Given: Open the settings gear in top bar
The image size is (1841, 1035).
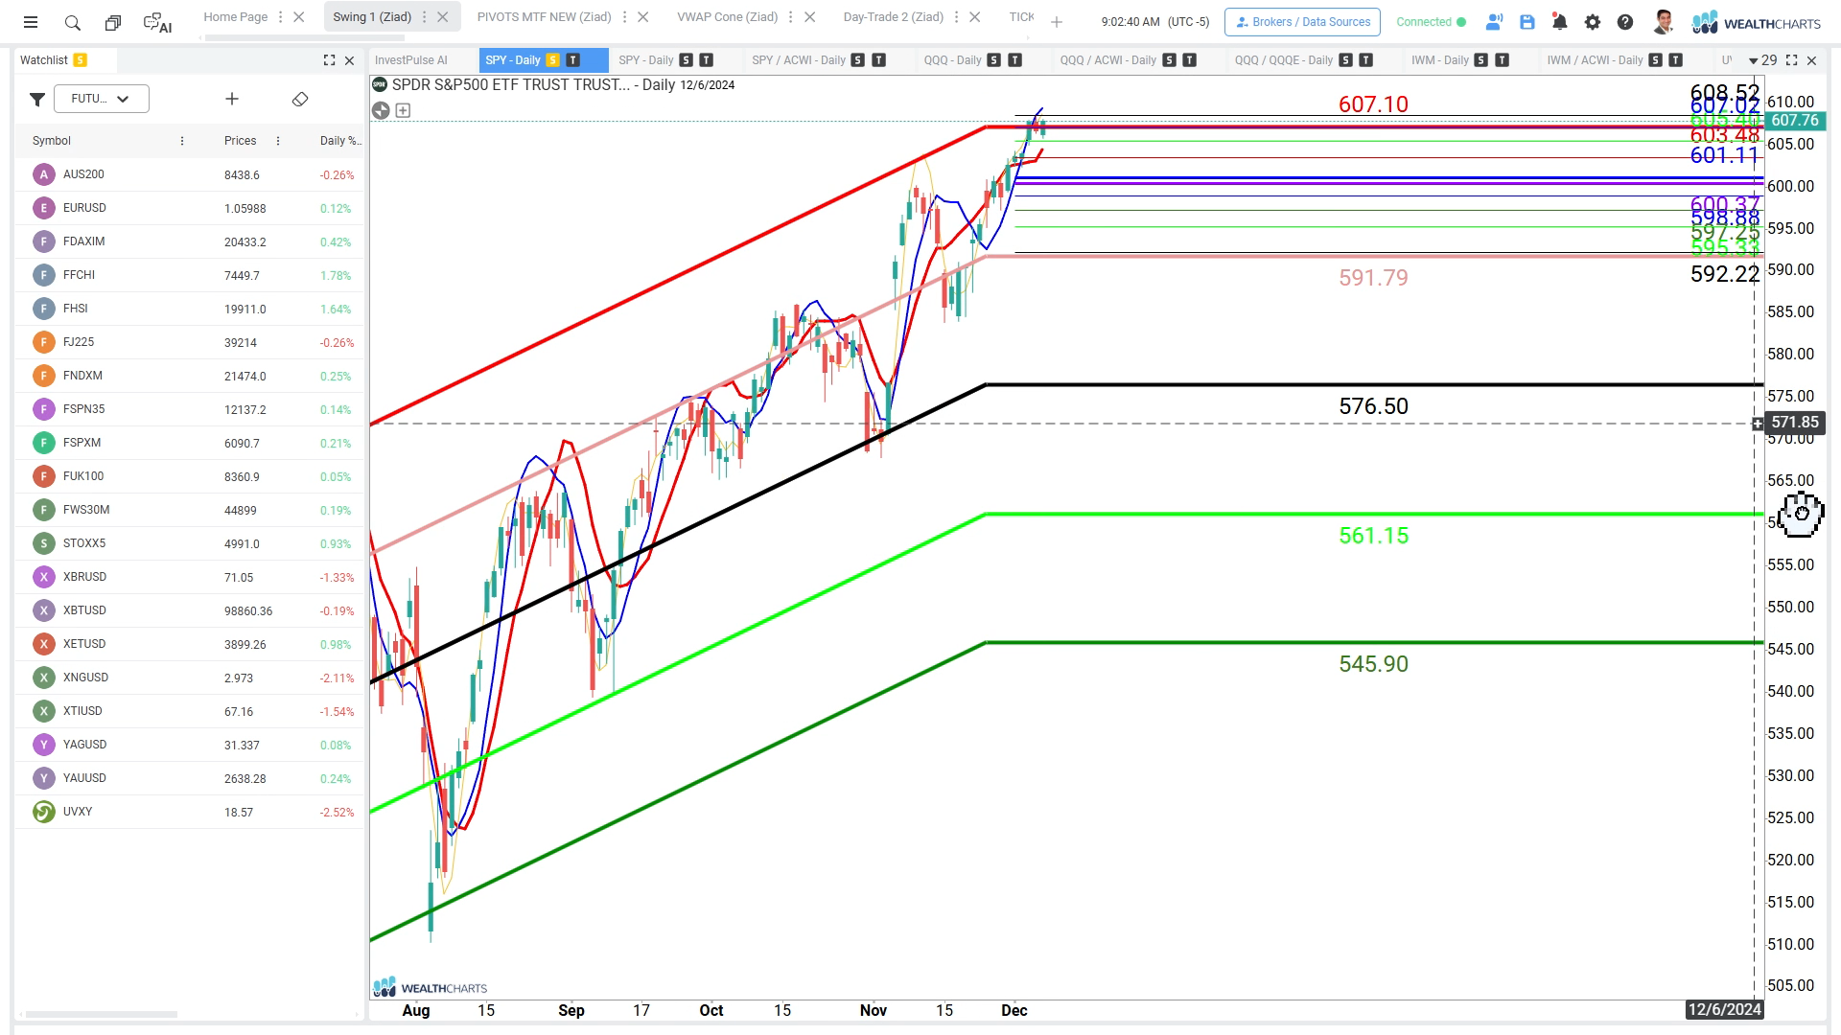Looking at the screenshot, I should (x=1593, y=22).
